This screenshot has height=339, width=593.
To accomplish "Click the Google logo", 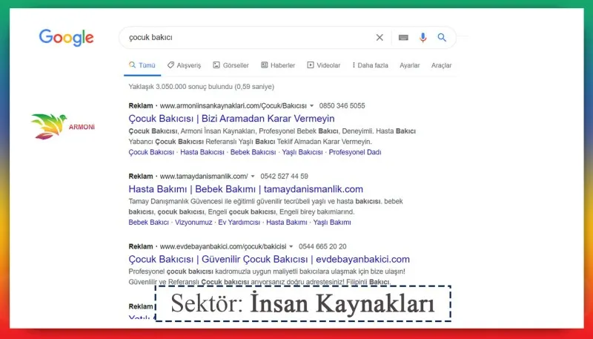I will click(x=66, y=37).
